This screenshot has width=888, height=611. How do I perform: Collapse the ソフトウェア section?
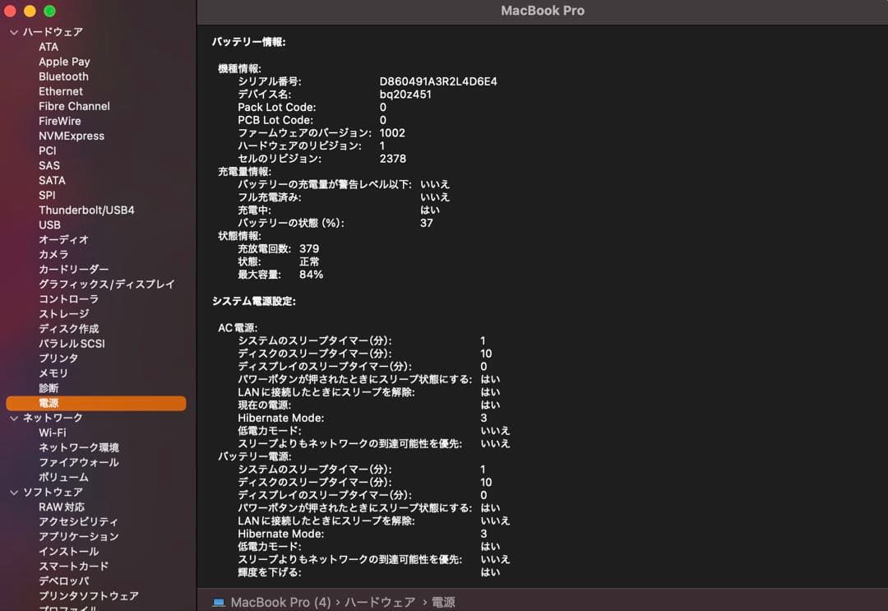(13, 492)
